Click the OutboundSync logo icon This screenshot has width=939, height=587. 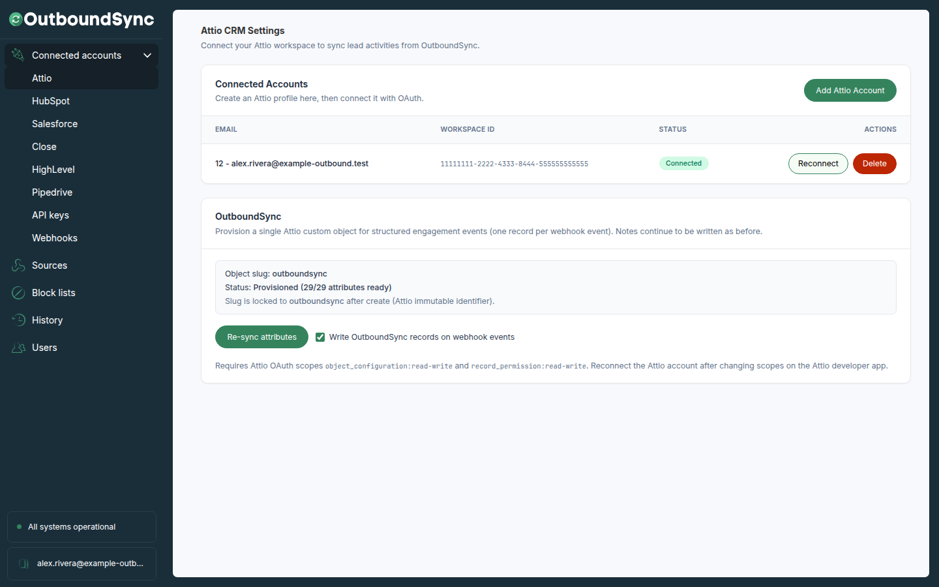tap(16, 20)
